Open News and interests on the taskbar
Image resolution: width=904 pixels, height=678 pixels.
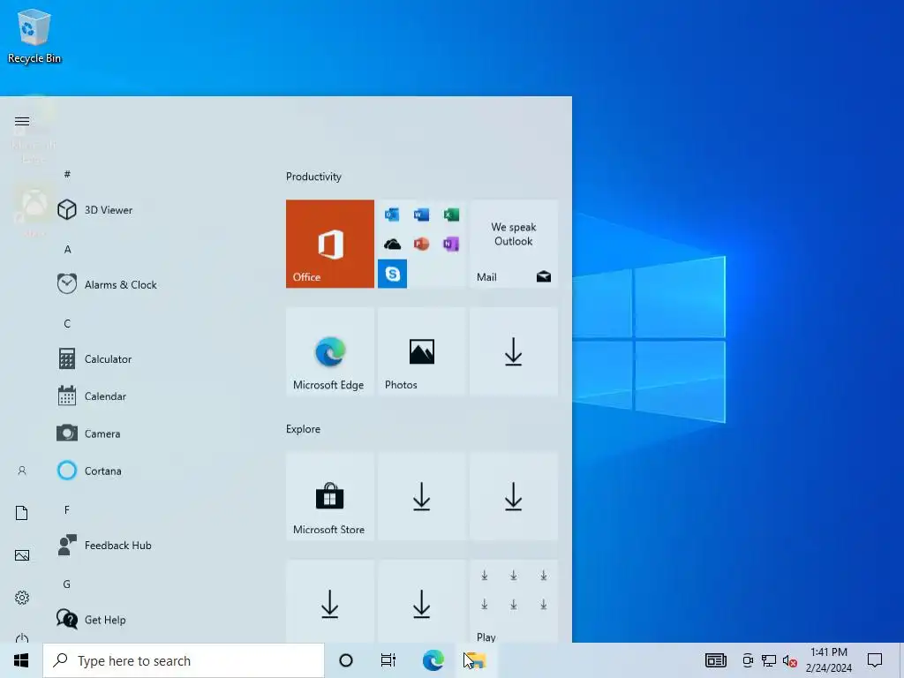715,660
